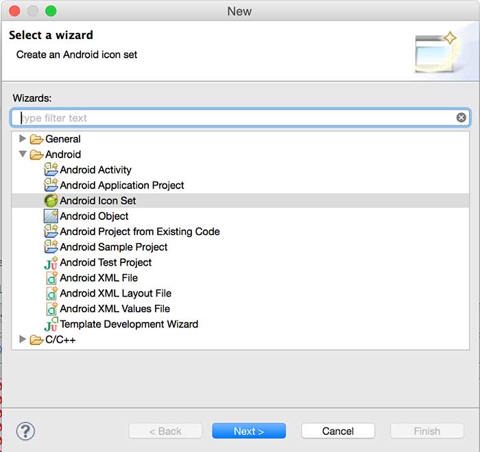
Task: Expand the General category
Action: click(23, 138)
